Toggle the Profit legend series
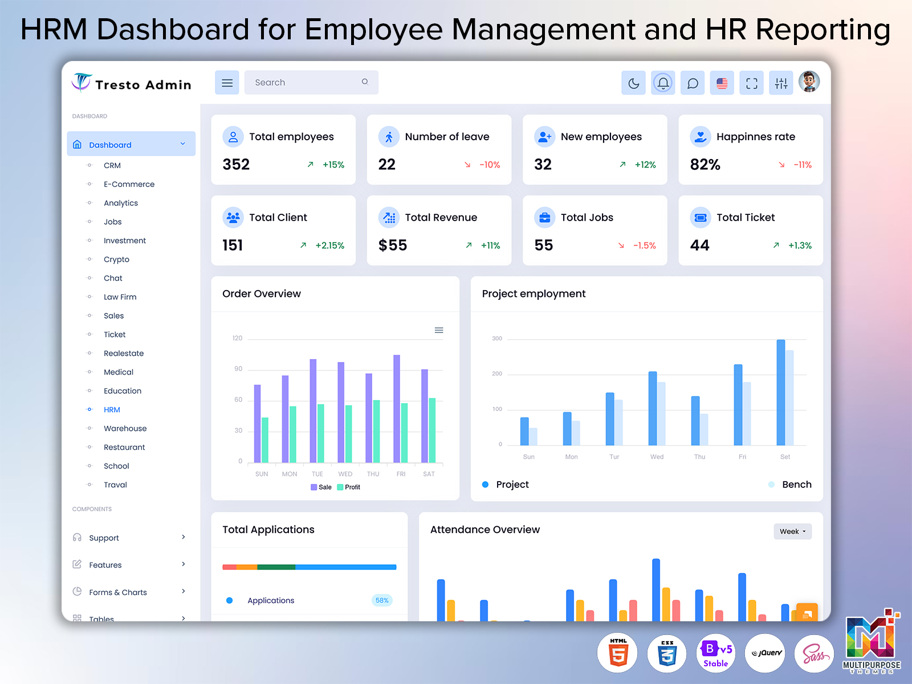 [349, 487]
